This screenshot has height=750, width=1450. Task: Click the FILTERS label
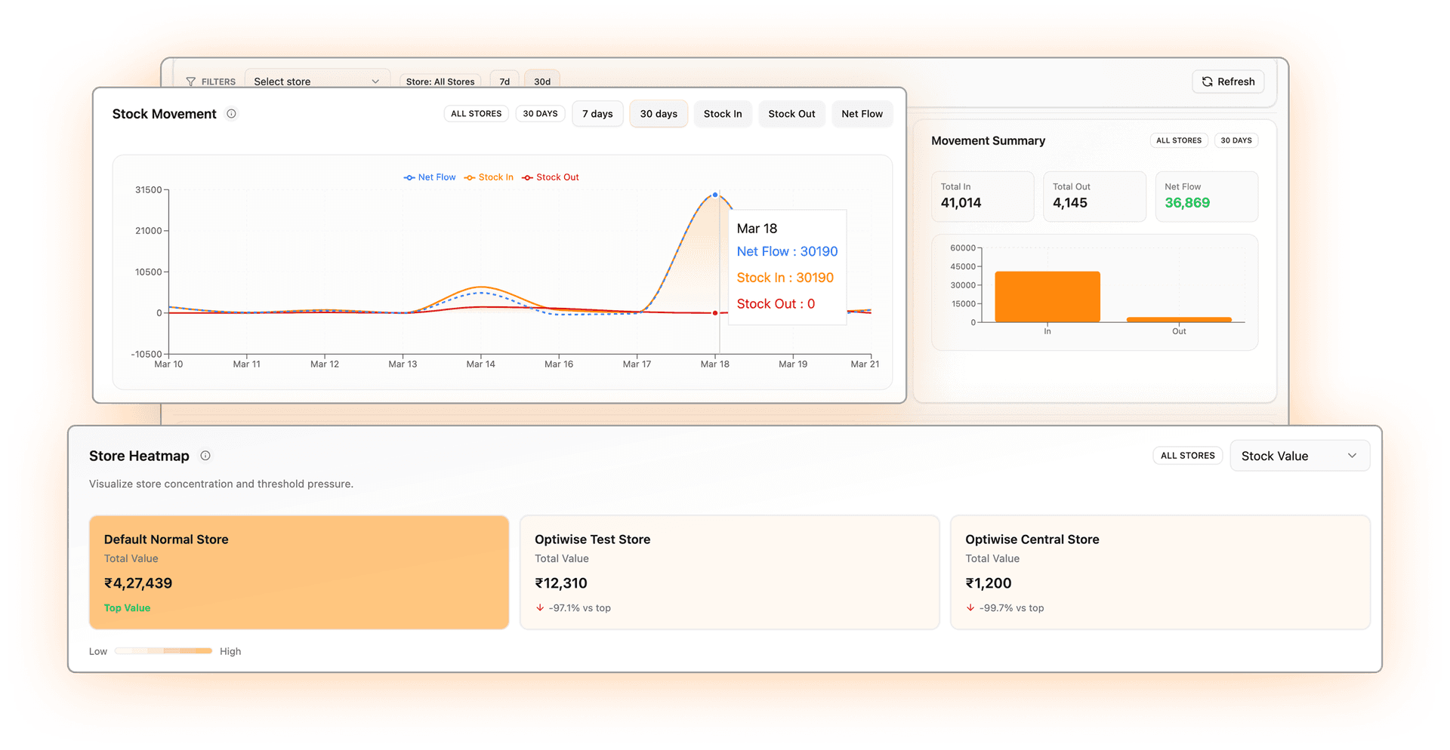click(x=218, y=81)
